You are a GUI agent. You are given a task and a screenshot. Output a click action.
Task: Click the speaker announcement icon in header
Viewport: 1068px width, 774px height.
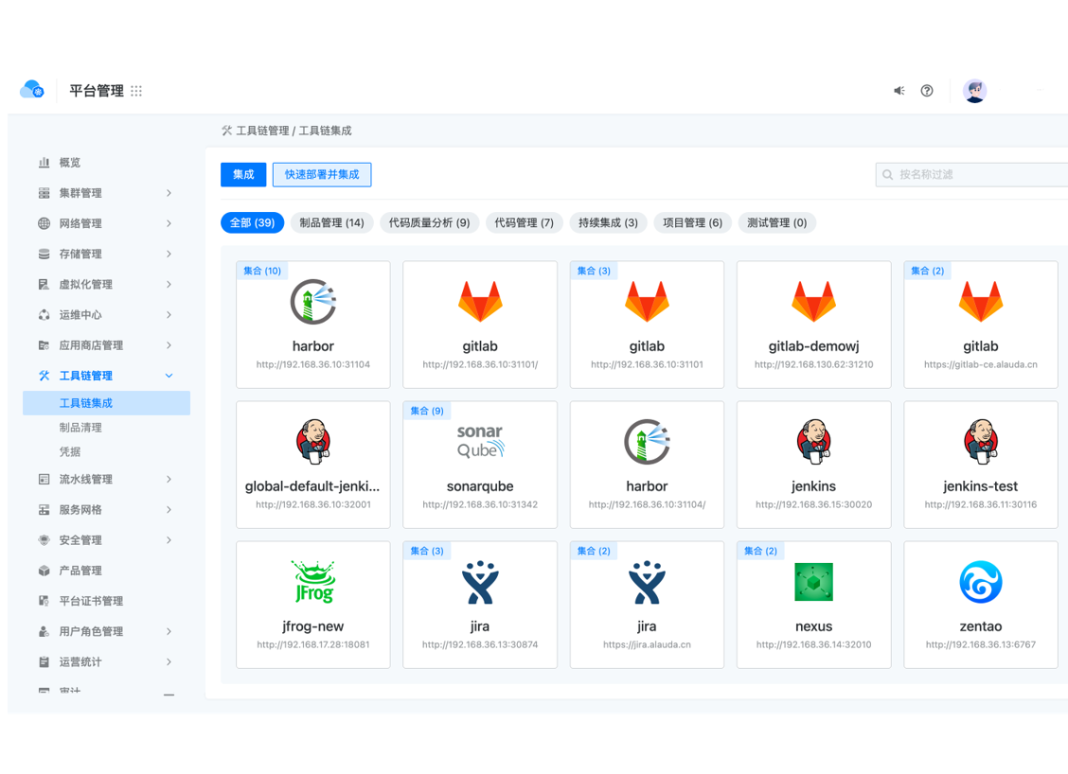point(899,91)
